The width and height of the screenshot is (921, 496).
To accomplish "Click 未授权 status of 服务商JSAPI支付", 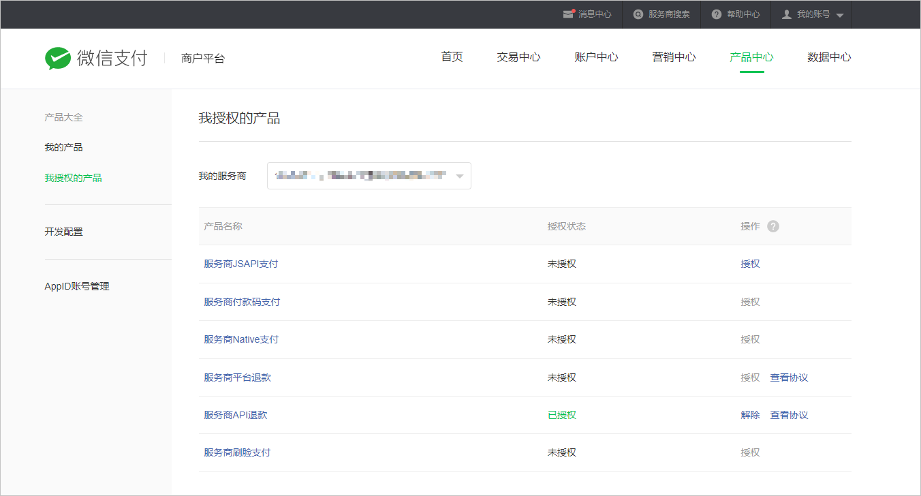I will tap(562, 264).
